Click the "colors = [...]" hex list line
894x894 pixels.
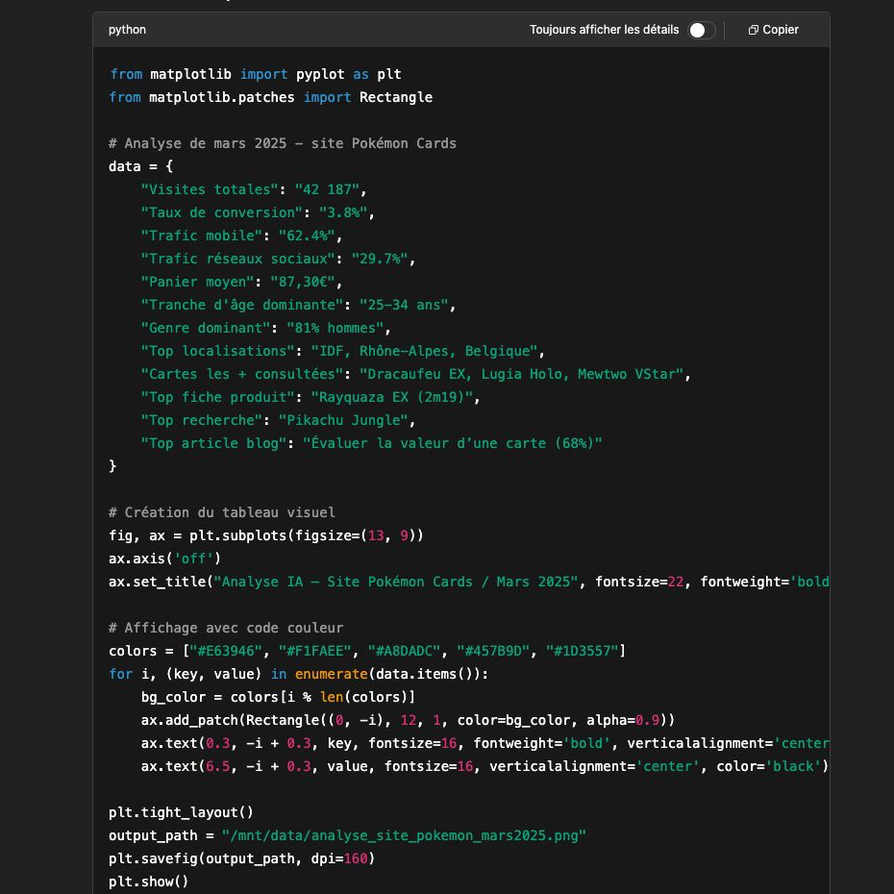(367, 651)
